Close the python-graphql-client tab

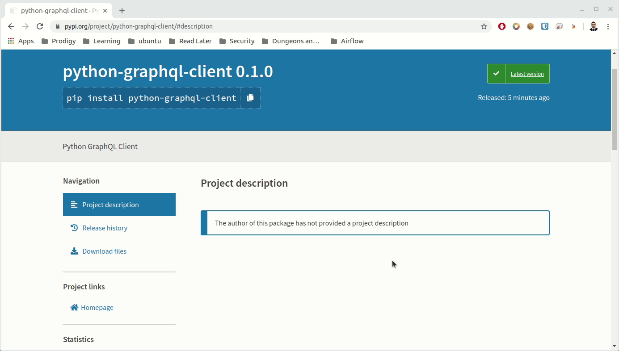[x=105, y=11]
